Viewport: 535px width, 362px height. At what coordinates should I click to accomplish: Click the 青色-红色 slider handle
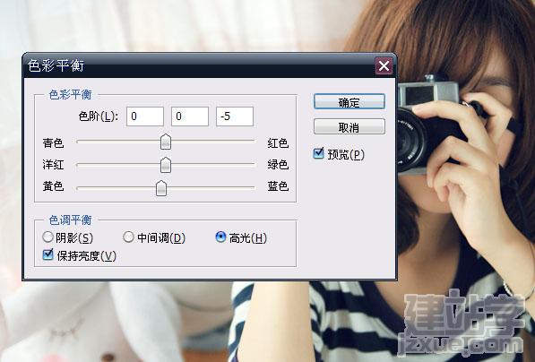pos(166,142)
